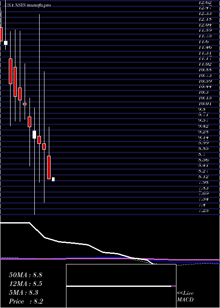The width and height of the screenshot is (220, 308).
Task: Click the 12MA : 8.5 indicator text
Action: pyautogui.click(x=26, y=284)
